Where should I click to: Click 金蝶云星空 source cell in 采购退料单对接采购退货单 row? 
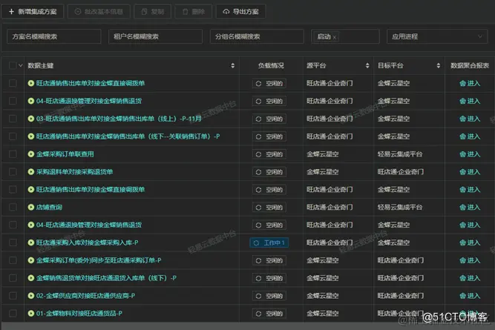click(323, 171)
